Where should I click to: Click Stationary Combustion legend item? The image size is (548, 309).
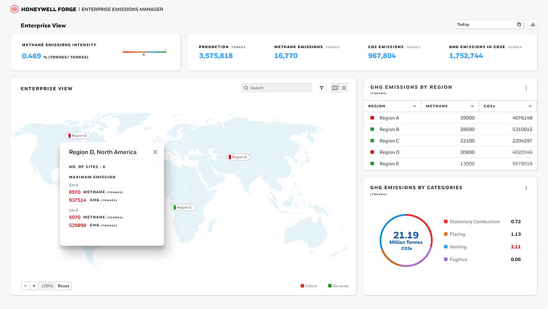[472, 222]
